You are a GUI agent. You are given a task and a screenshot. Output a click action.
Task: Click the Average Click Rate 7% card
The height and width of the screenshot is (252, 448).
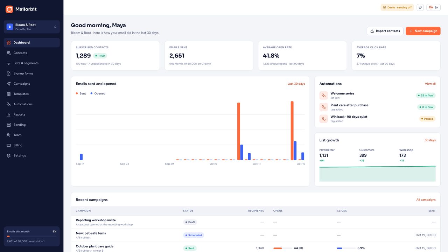[396, 56]
